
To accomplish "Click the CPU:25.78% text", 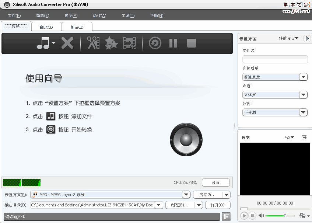I will (185, 182).
